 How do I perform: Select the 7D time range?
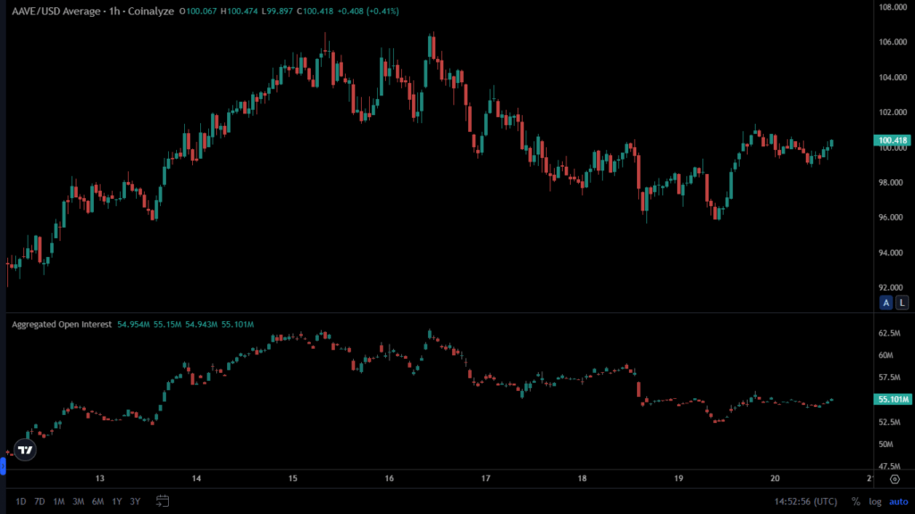point(39,501)
